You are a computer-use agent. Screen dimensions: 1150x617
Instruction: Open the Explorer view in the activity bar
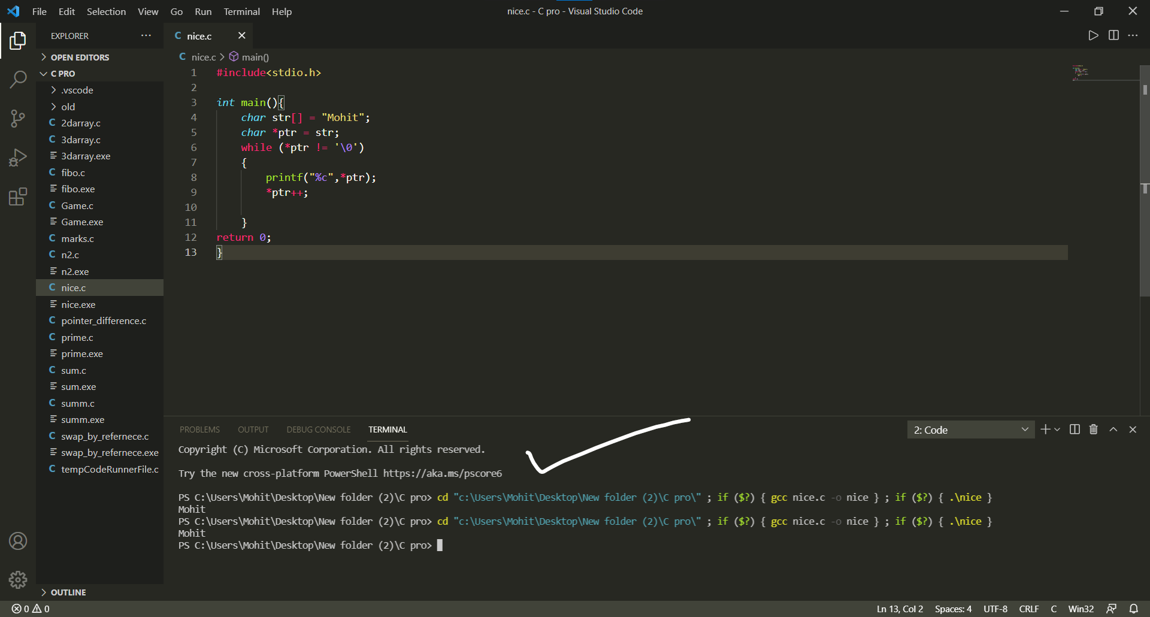[x=18, y=40]
